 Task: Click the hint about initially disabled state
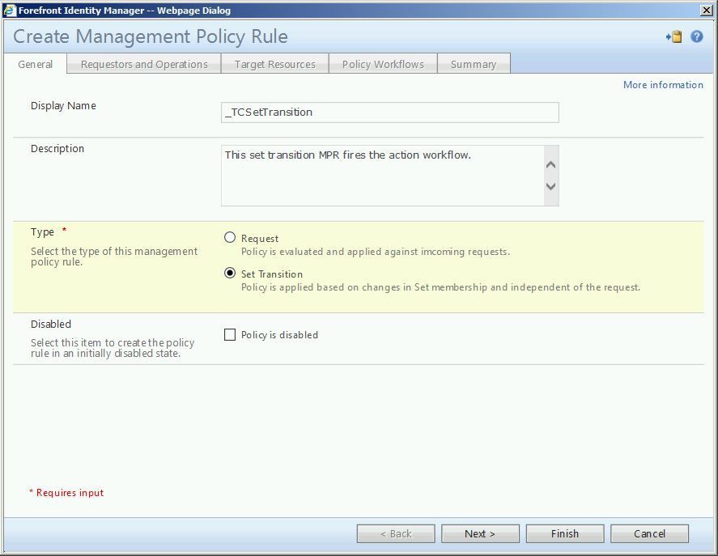(113, 348)
